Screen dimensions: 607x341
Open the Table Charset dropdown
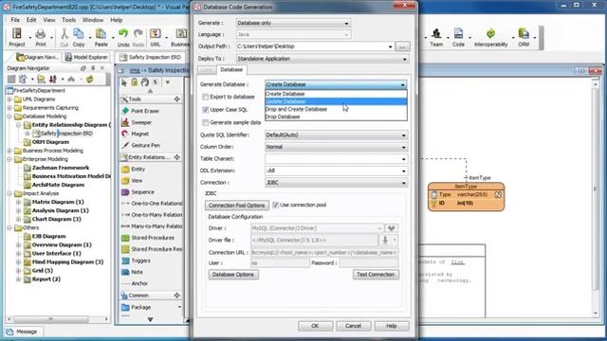(336, 159)
